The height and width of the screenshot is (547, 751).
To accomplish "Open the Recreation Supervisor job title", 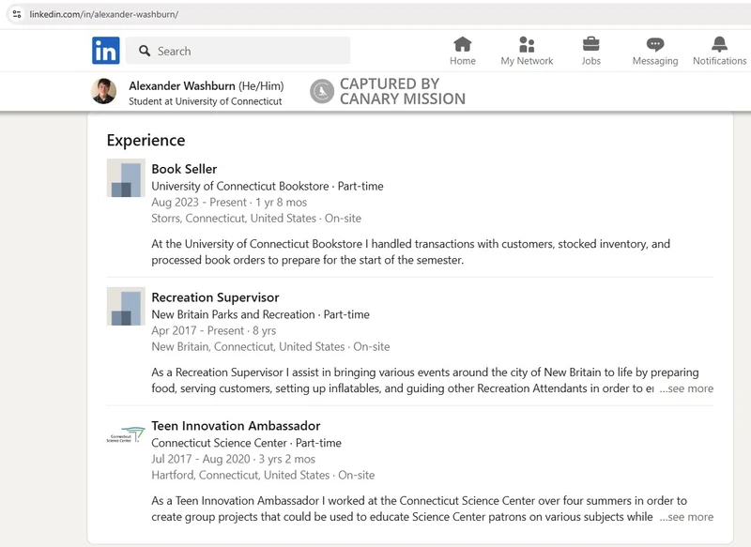I will coord(216,297).
